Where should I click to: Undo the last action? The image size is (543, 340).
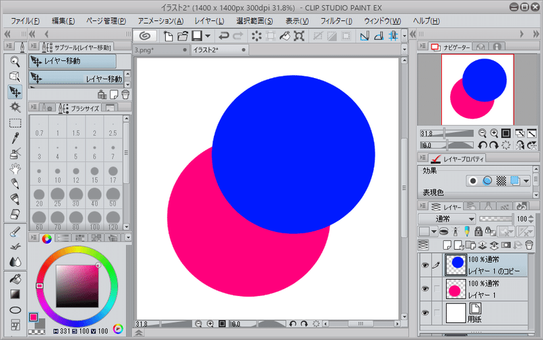(224, 36)
